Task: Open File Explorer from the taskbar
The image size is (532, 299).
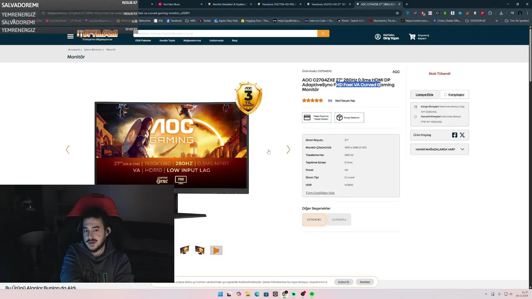Action: point(248,294)
